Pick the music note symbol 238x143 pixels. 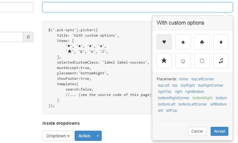point(221,61)
